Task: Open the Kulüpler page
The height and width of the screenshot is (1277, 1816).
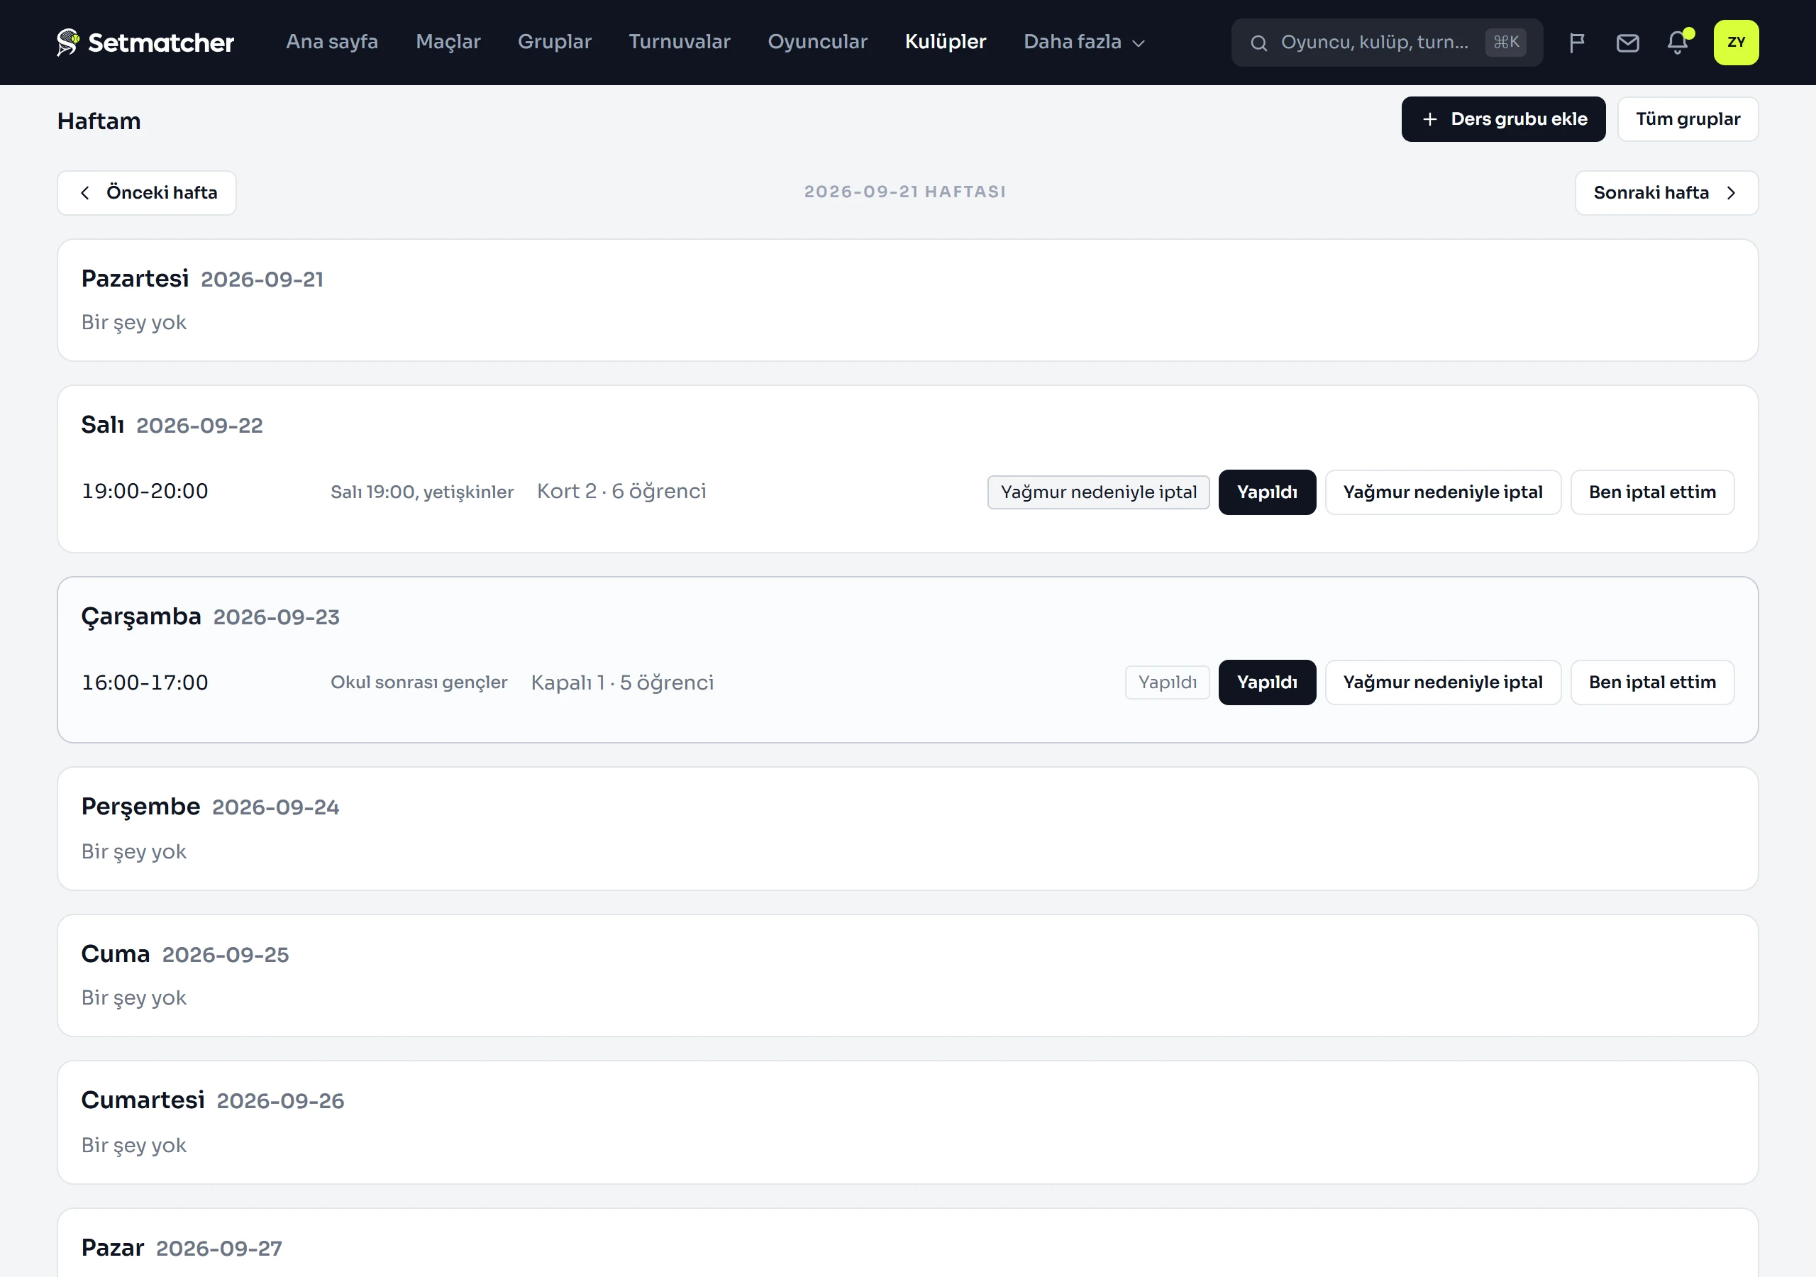Action: [945, 42]
